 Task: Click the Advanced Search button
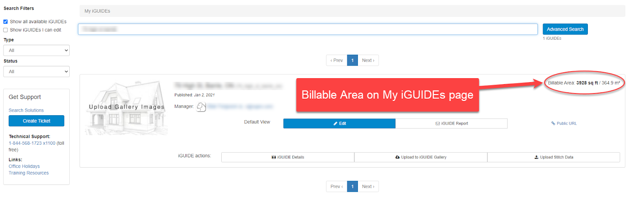pyautogui.click(x=565, y=29)
